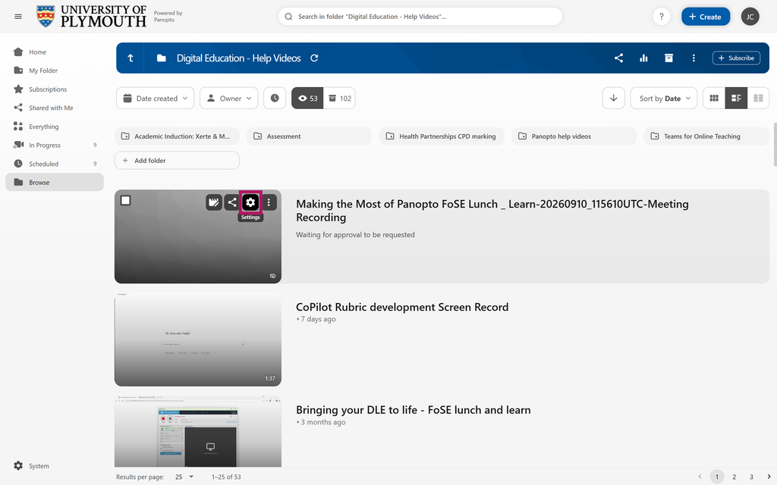Open Making the Most of Panopto title
The width and height of the screenshot is (777, 485).
(x=492, y=211)
